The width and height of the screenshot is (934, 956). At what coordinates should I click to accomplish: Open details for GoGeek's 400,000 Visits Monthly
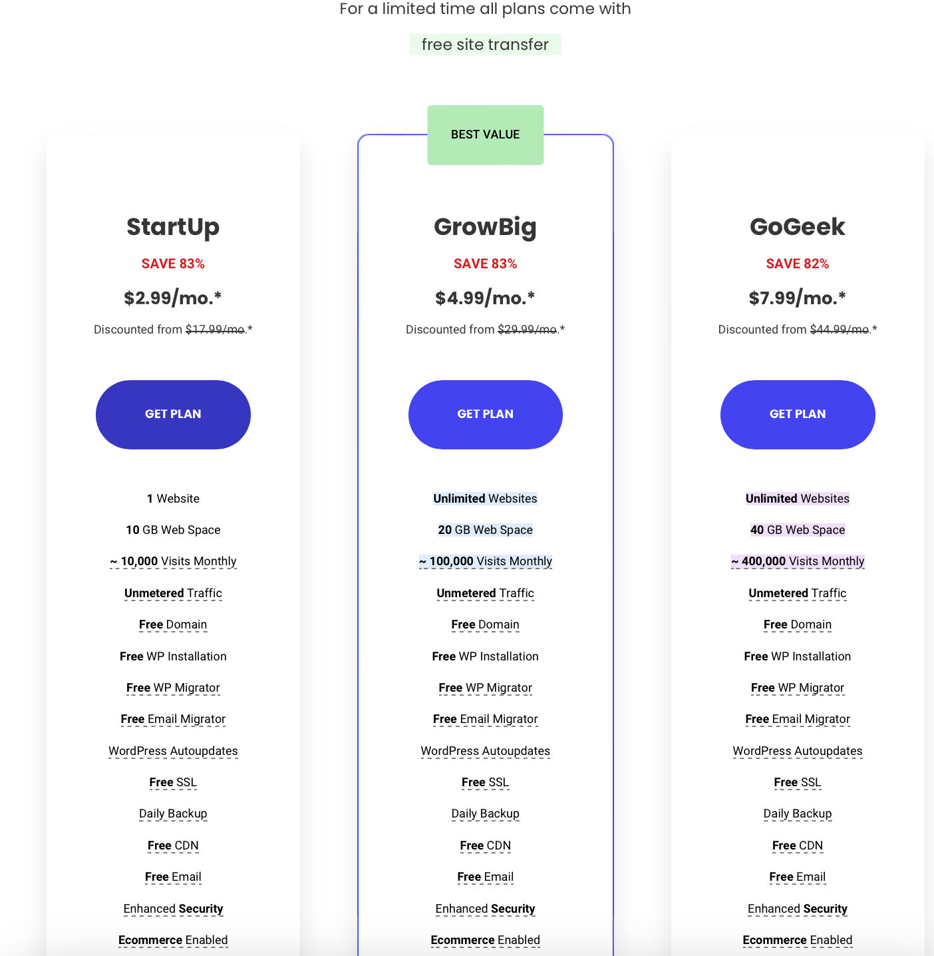797,561
